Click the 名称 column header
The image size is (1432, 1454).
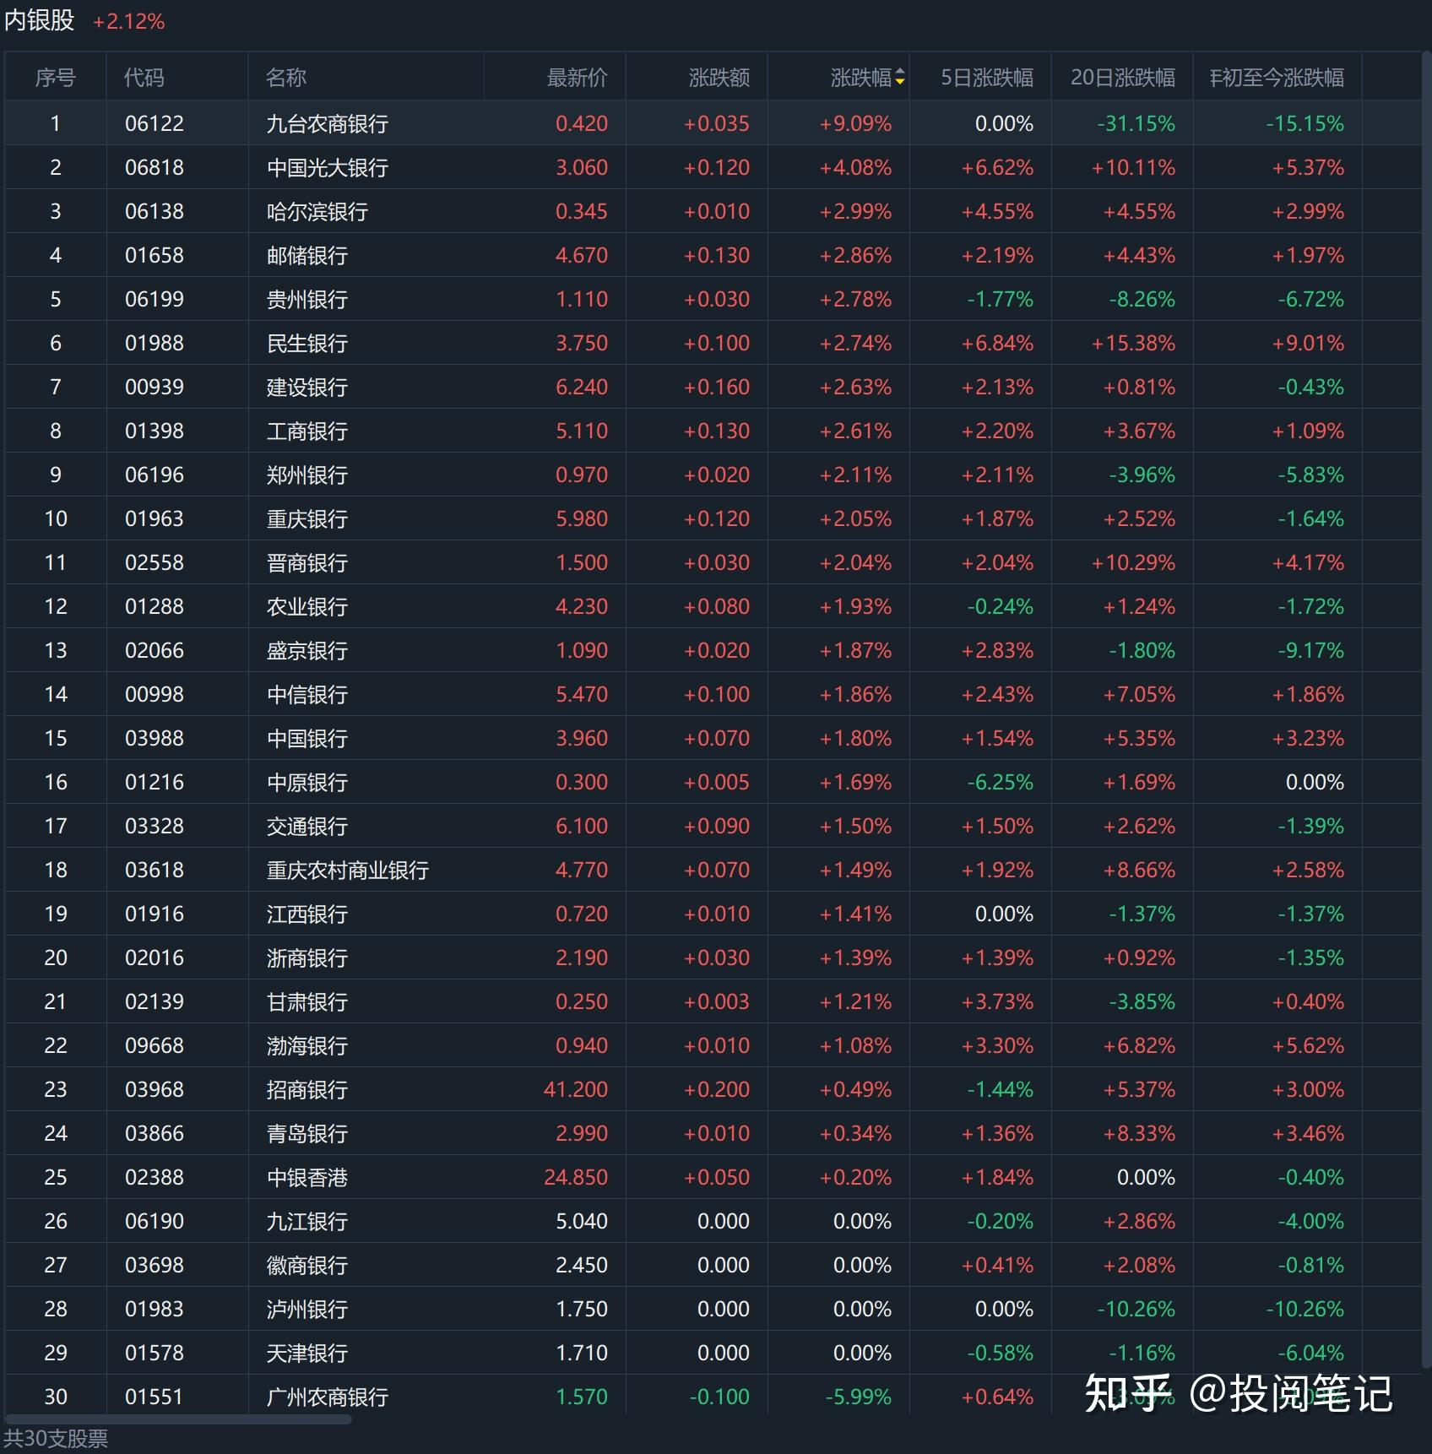pyautogui.click(x=286, y=78)
